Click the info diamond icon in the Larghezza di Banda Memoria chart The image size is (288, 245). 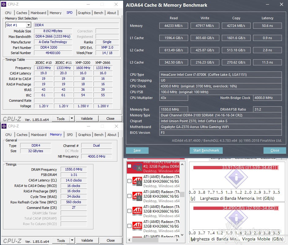tap(236, 177)
